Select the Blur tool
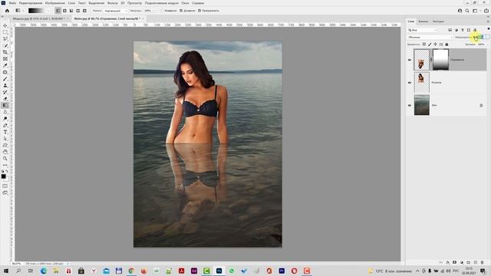Viewport: 491px width, 276px height. coord(5,112)
